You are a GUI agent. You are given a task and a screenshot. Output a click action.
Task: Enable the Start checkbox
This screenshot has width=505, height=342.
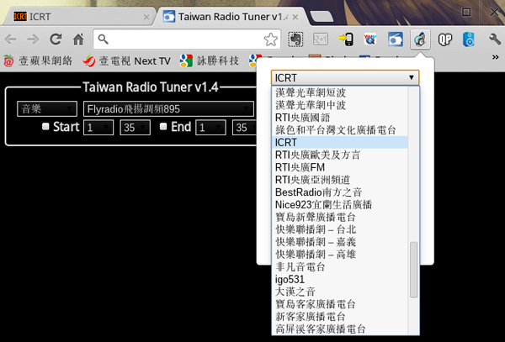point(45,126)
